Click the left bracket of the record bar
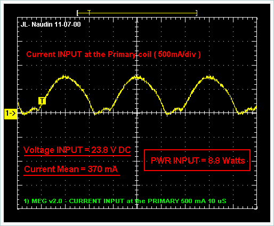 [77, 13]
